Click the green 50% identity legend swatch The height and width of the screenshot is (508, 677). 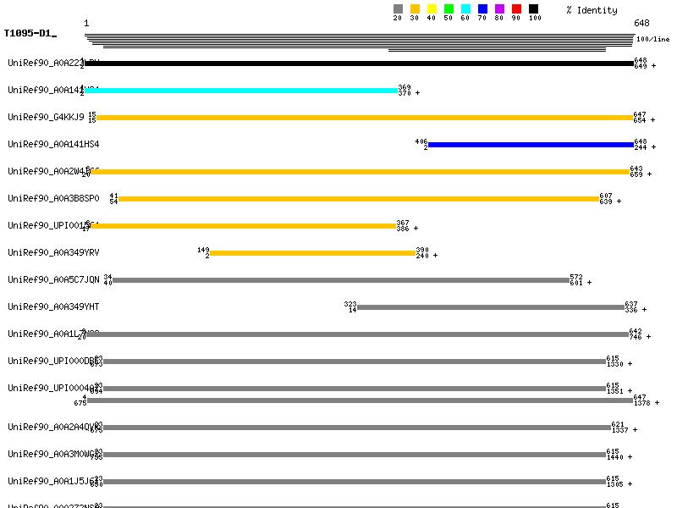point(449,8)
